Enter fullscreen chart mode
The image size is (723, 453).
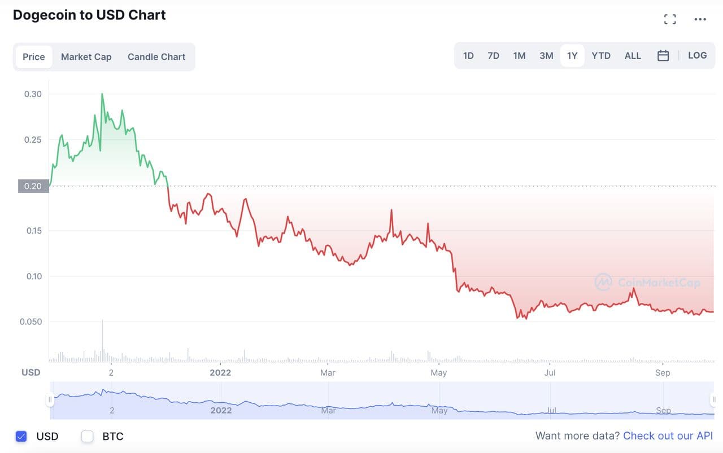click(x=670, y=19)
